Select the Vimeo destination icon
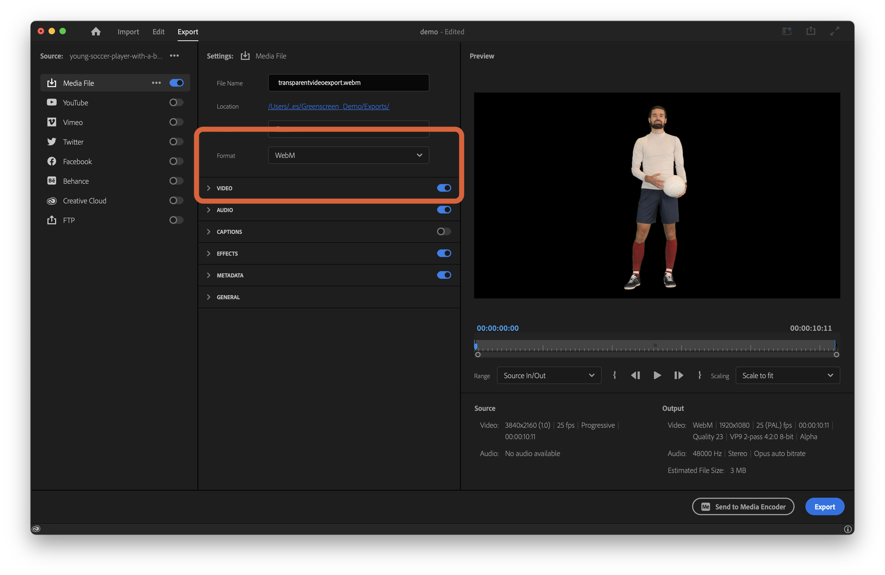Viewport: 885px width, 575px height. pos(52,122)
